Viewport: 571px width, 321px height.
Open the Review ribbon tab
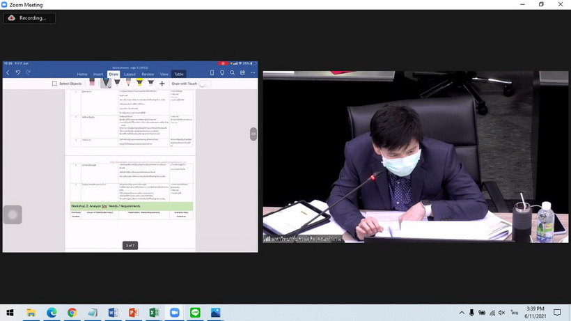[x=148, y=74]
